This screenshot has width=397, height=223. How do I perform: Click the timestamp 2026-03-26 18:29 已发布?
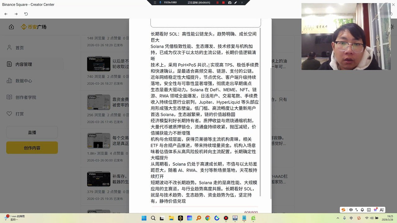click(x=105, y=45)
